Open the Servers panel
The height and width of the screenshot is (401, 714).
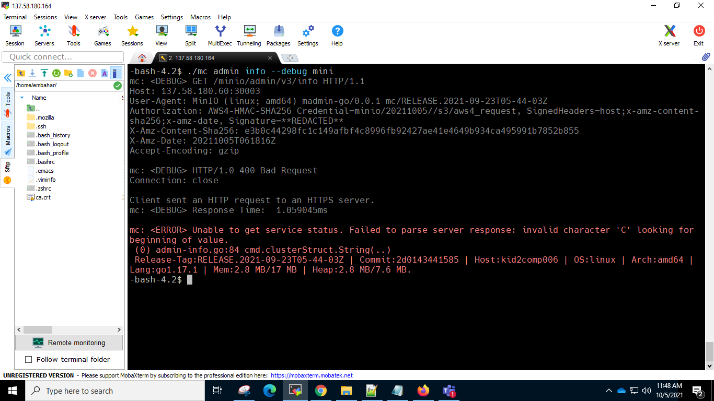coord(44,36)
